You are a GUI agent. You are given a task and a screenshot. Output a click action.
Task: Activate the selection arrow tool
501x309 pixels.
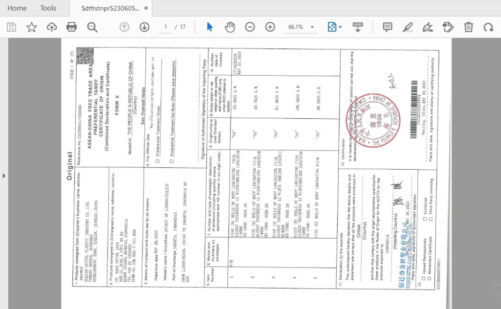[x=209, y=27]
